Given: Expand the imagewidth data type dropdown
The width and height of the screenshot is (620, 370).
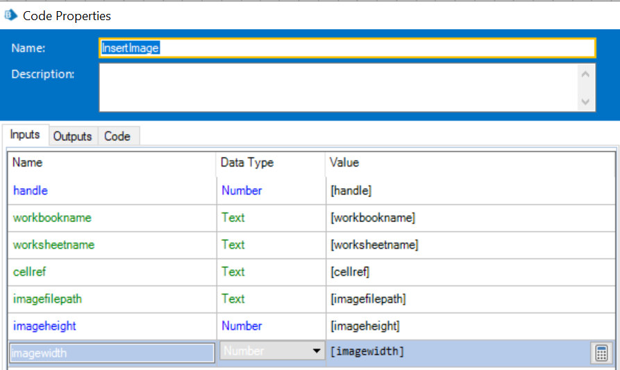Looking at the screenshot, I should tap(317, 352).
